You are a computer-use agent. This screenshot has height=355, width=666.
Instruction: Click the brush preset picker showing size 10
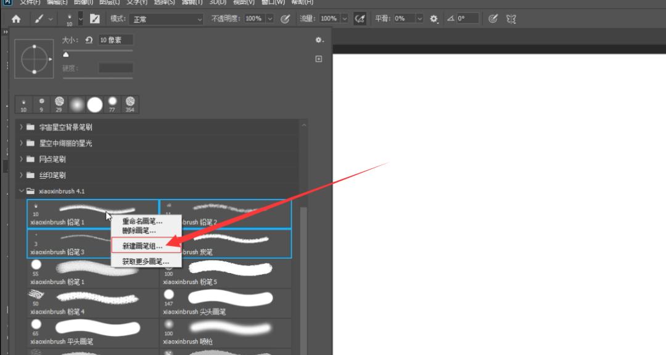69,19
